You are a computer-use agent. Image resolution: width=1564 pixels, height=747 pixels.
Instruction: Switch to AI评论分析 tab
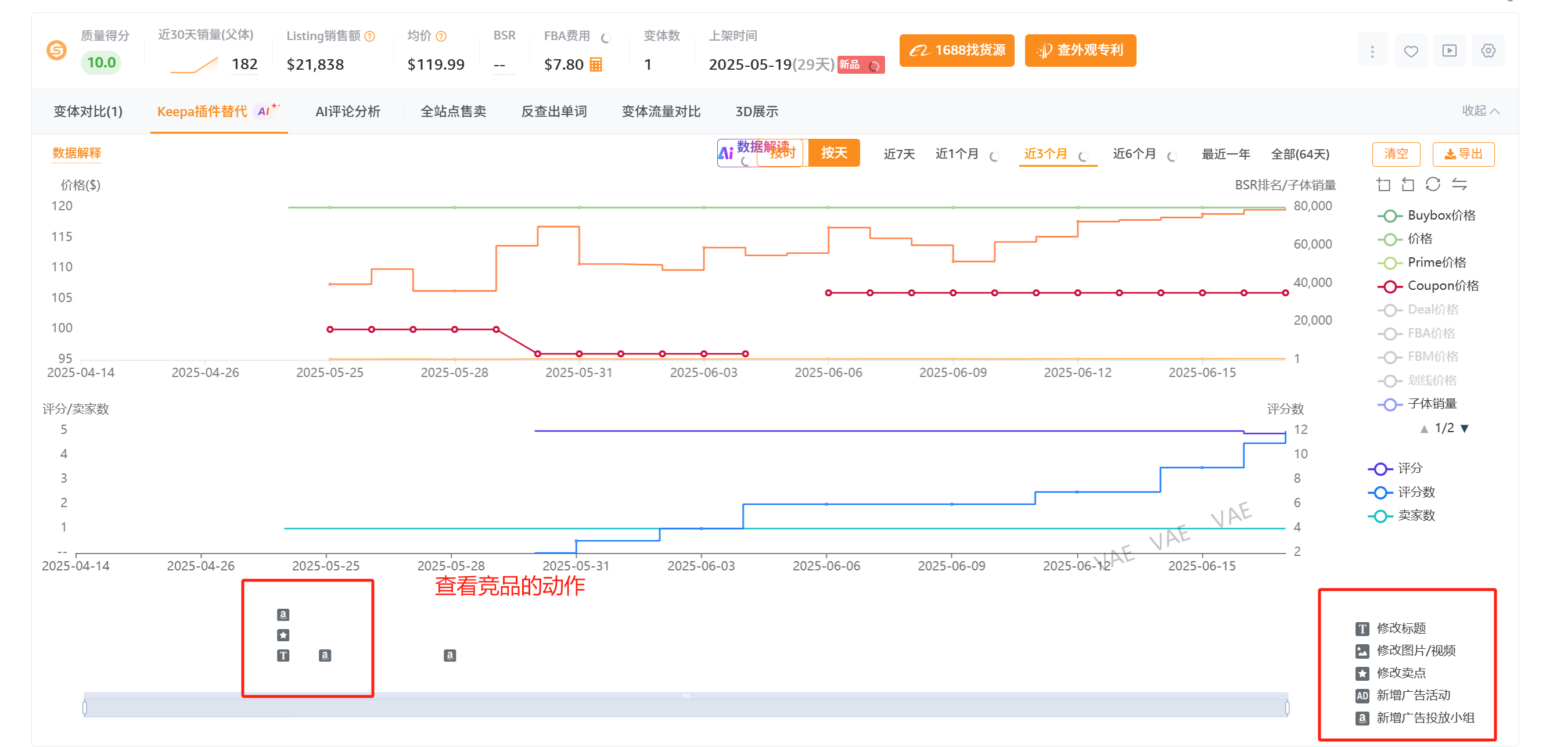(x=348, y=111)
